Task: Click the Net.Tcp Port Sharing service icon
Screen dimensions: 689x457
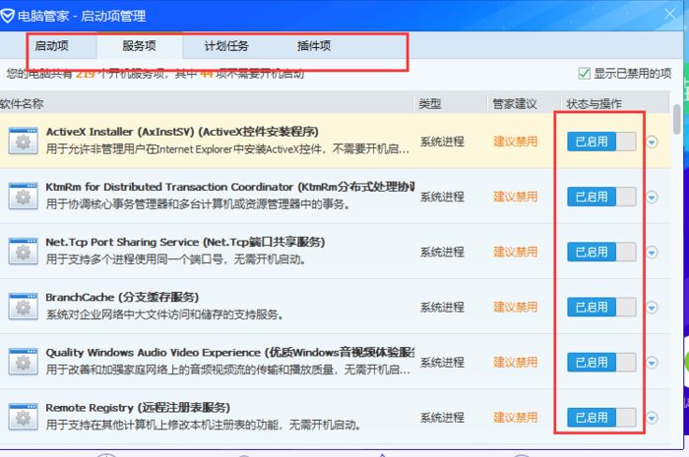Action: pos(22,251)
